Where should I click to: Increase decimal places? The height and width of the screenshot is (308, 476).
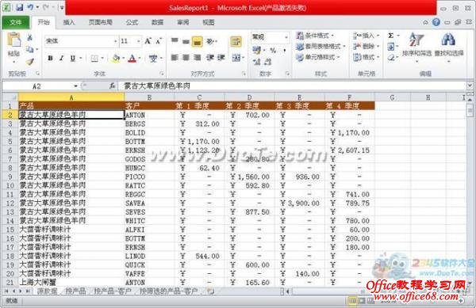click(257, 62)
